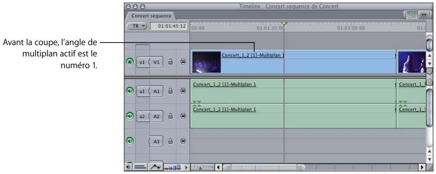Select the second video clip thumbnail on V1
The height and width of the screenshot is (174, 436).
pos(412,62)
